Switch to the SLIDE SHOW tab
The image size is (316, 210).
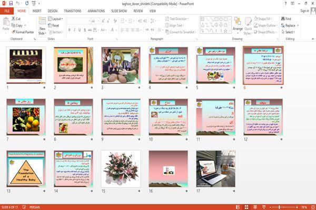(119, 11)
